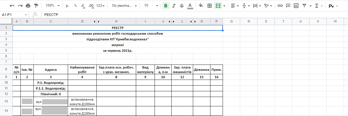Select cell 'Північний: 0'
This screenshot has height=116, width=348.
point(51,94)
